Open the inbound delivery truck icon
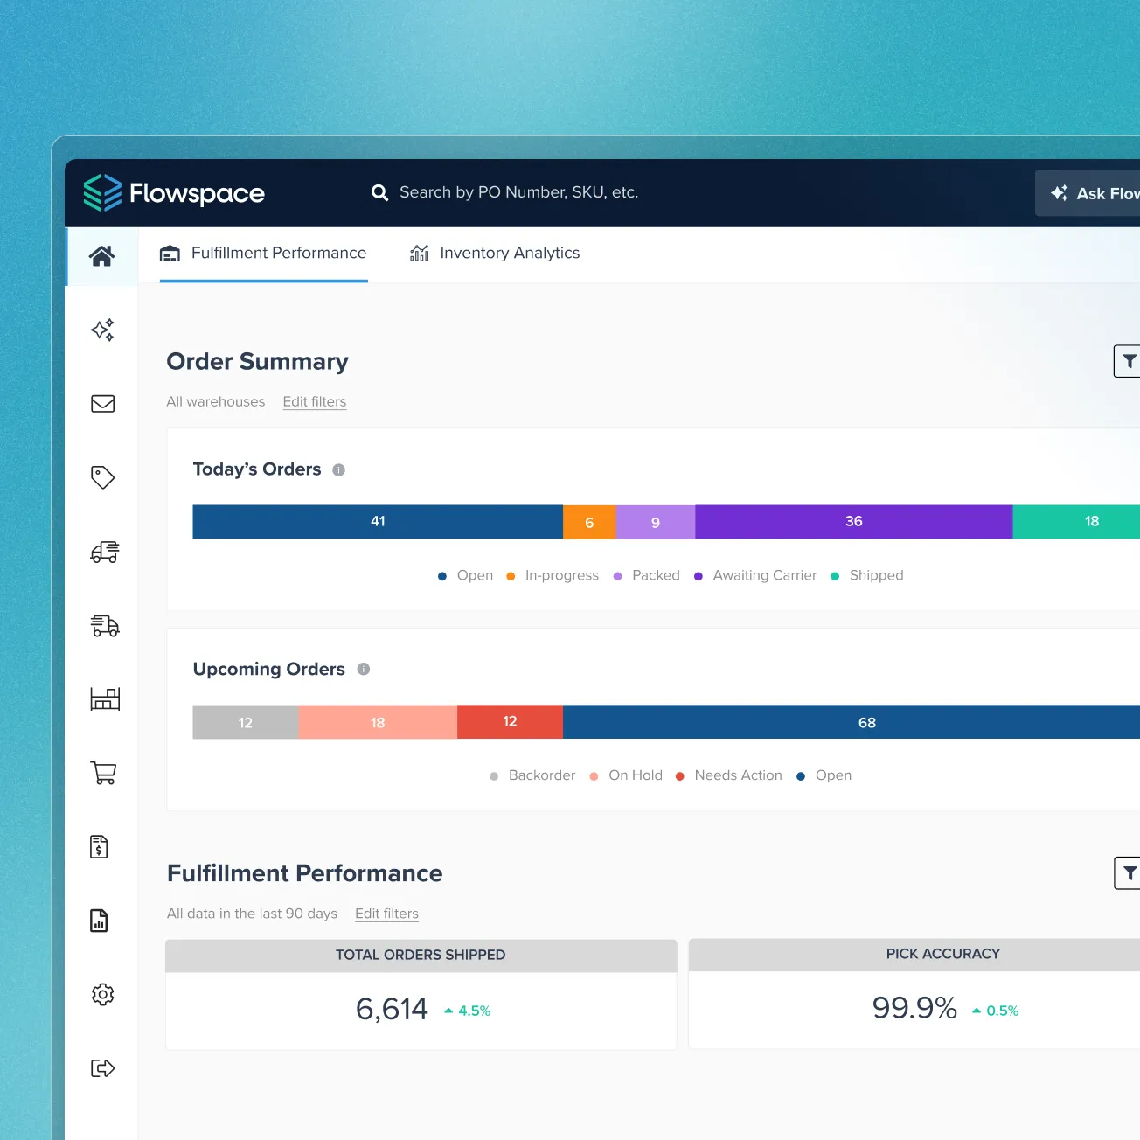This screenshot has width=1140, height=1140. coord(104,626)
